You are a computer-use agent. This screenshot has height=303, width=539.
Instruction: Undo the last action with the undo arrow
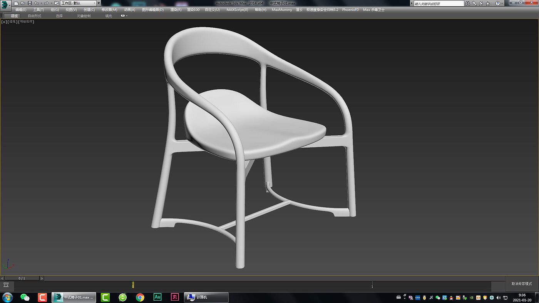pos(36,3)
